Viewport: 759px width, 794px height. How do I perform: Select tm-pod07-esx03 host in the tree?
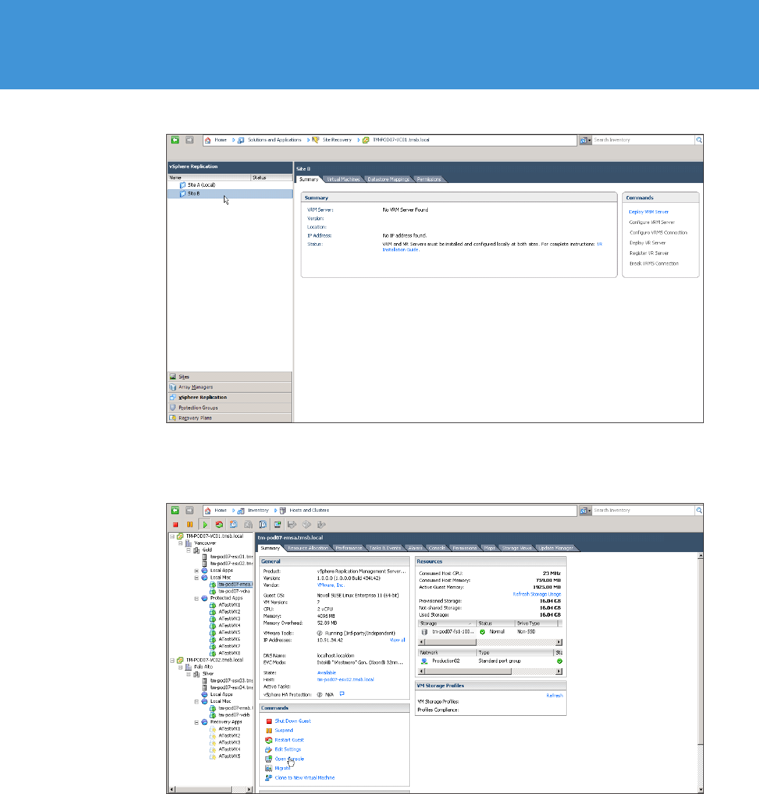tap(231, 681)
